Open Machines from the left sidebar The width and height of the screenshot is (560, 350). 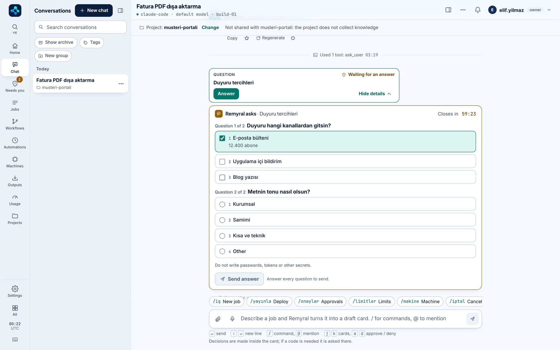pos(15,162)
